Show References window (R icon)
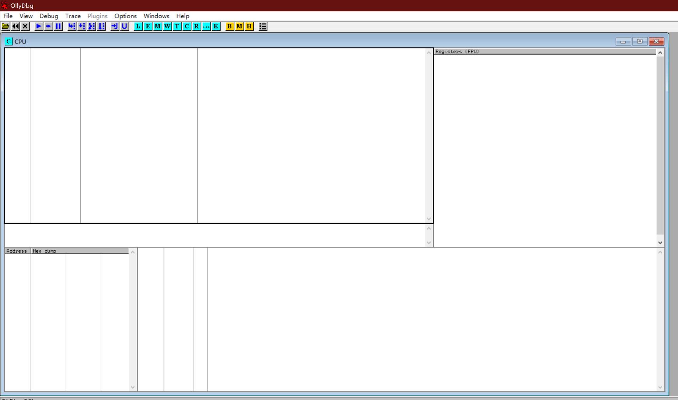Screen dimensions: 678x400 point(197,26)
